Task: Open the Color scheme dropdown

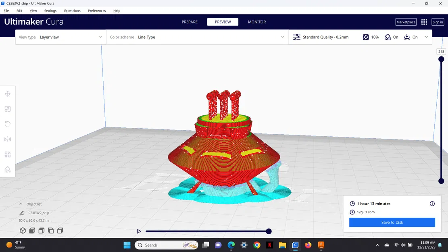Action: coord(197,37)
